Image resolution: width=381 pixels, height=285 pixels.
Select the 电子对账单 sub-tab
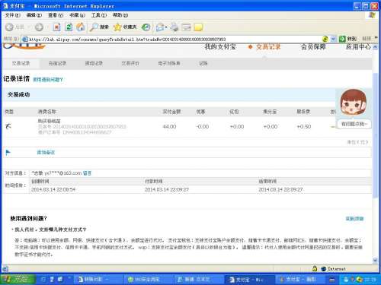tap(169, 63)
